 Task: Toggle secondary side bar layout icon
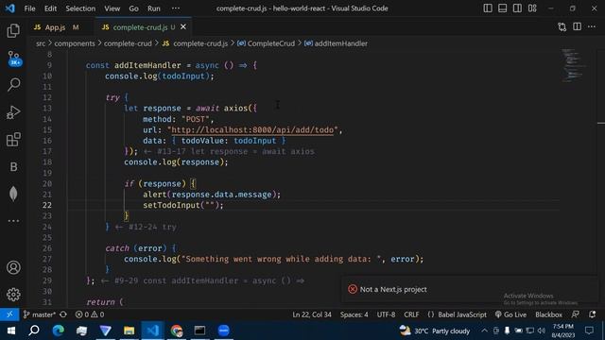pyautogui.click(x=517, y=8)
